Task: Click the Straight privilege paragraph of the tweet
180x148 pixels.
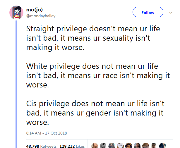Action: tap(93, 38)
